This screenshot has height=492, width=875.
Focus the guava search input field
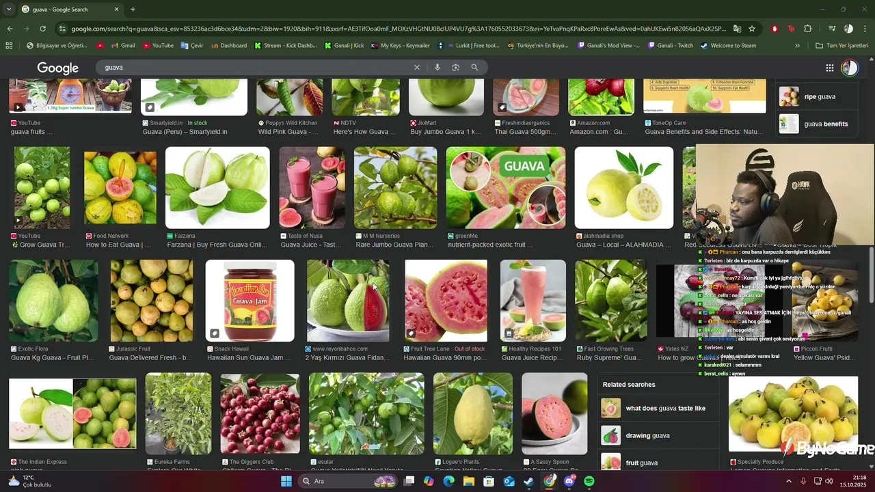(x=256, y=68)
